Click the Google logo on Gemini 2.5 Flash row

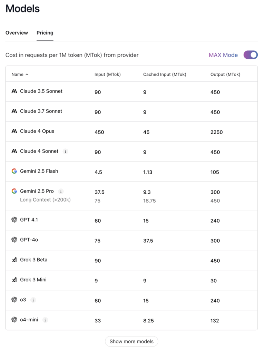pos(14,171)
